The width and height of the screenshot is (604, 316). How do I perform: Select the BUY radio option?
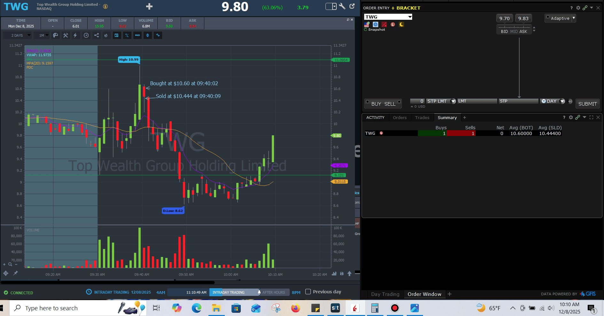click(x=367, y=102)
